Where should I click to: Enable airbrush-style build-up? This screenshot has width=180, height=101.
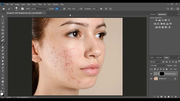point(81,9)
